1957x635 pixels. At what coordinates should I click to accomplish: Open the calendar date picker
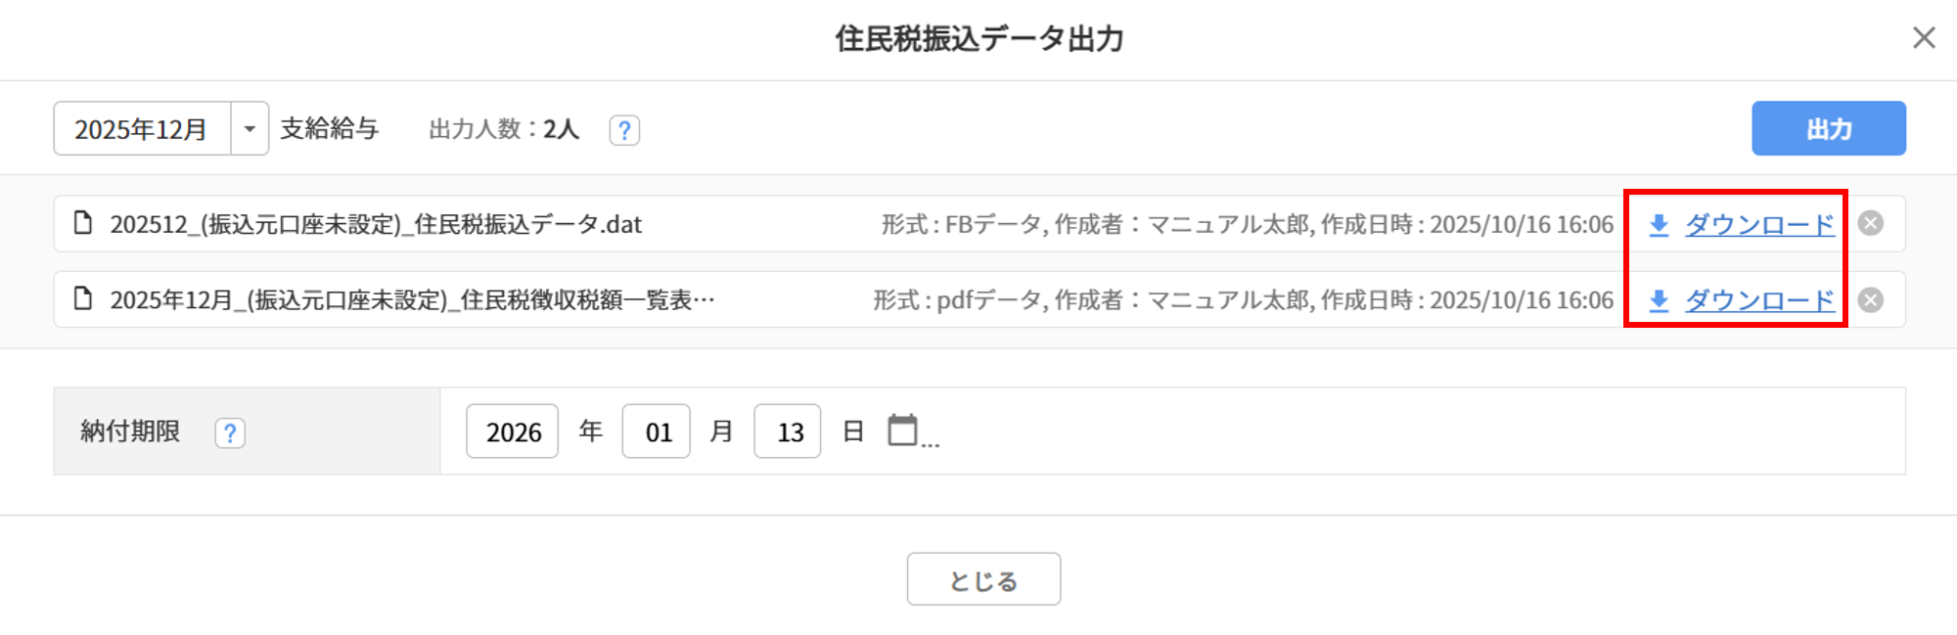click(902, 431)
